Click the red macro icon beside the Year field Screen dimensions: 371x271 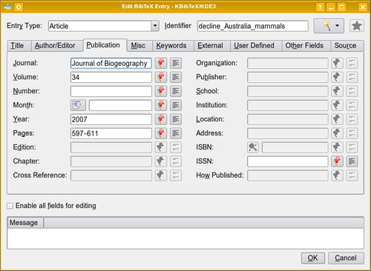161,119
